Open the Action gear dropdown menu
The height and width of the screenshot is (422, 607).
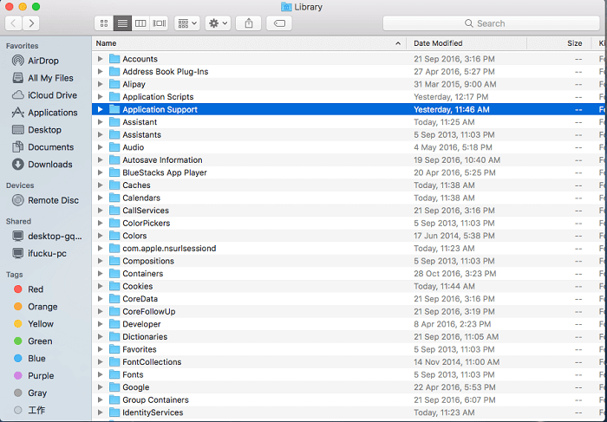[218, 23]
